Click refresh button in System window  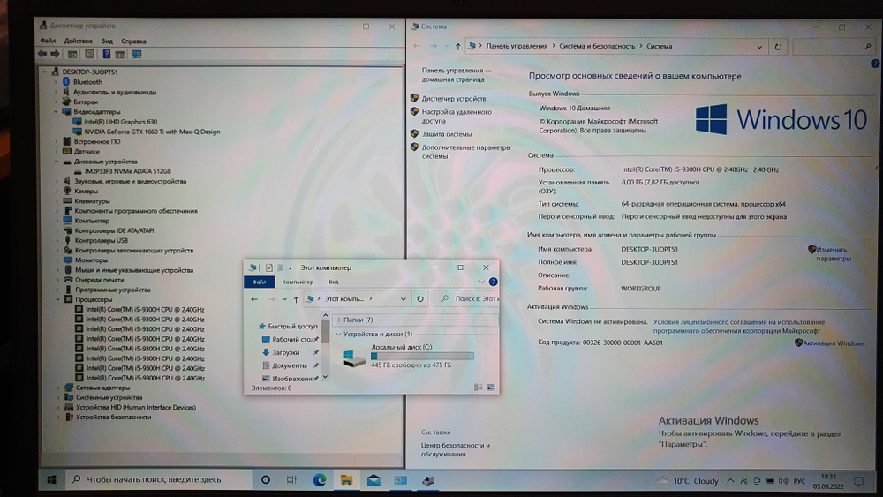tap(778, 47)
